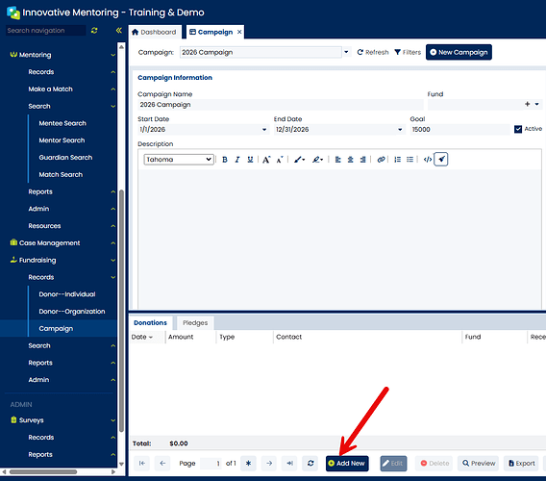
Task: Open Guardian Search in navigation
Action: 65,158
